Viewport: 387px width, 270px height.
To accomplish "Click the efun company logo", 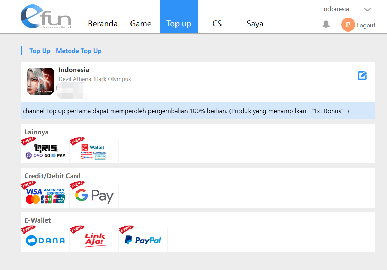I will point(46,17).
